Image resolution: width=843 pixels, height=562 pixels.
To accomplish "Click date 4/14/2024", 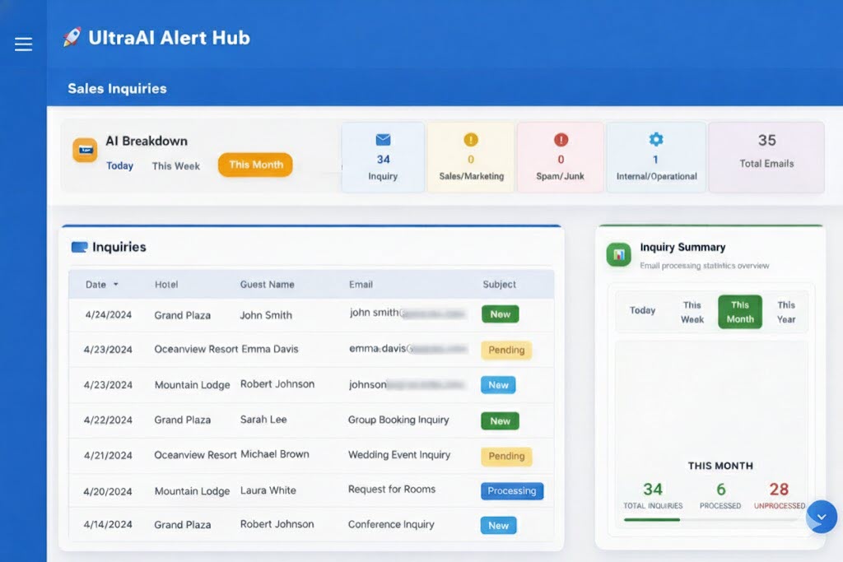I will click(108, 524).
